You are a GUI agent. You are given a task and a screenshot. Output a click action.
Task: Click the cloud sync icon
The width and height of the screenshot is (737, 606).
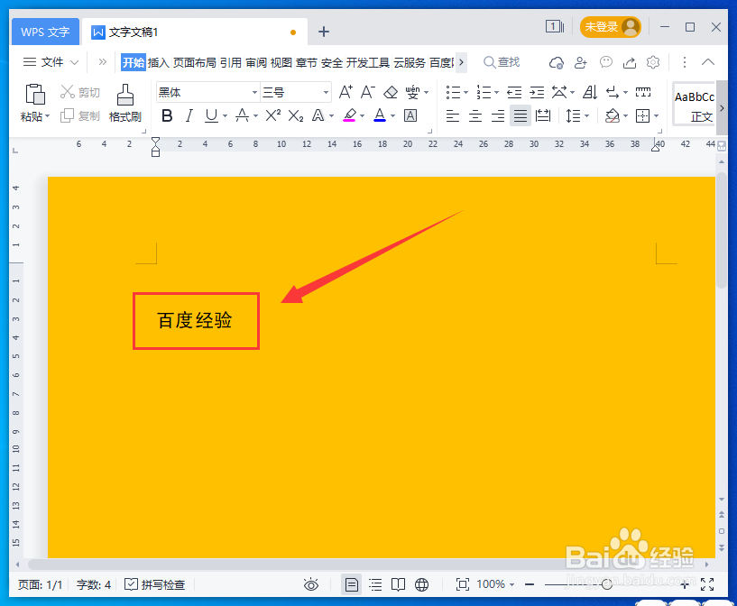coord(557,62)
